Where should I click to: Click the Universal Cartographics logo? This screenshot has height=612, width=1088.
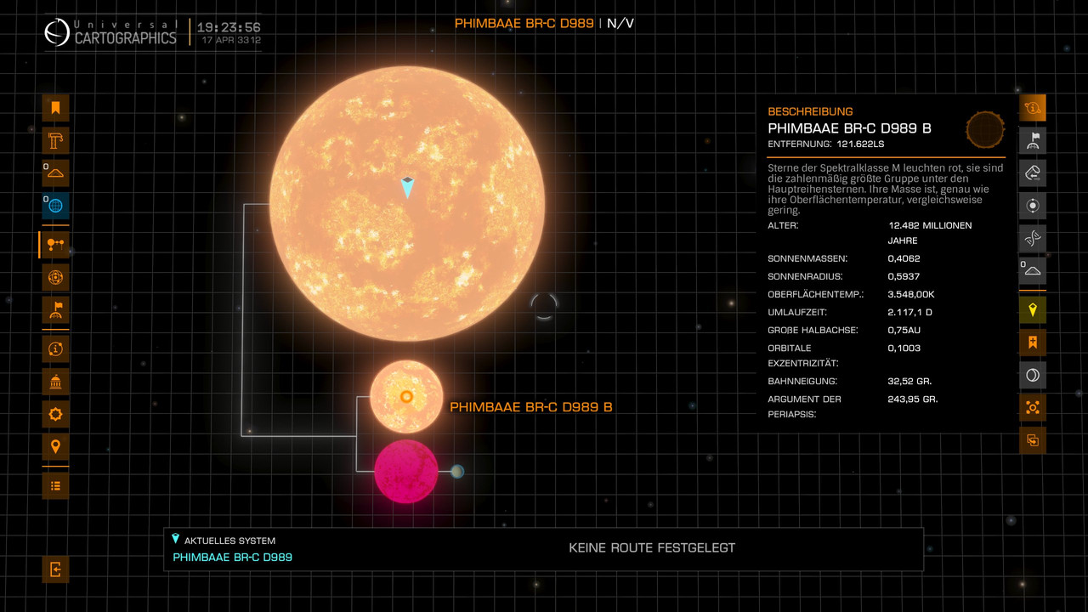111,32
